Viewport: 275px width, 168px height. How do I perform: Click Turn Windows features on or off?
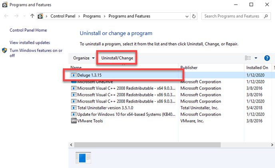pyautogui.click(x=36, y=53)
